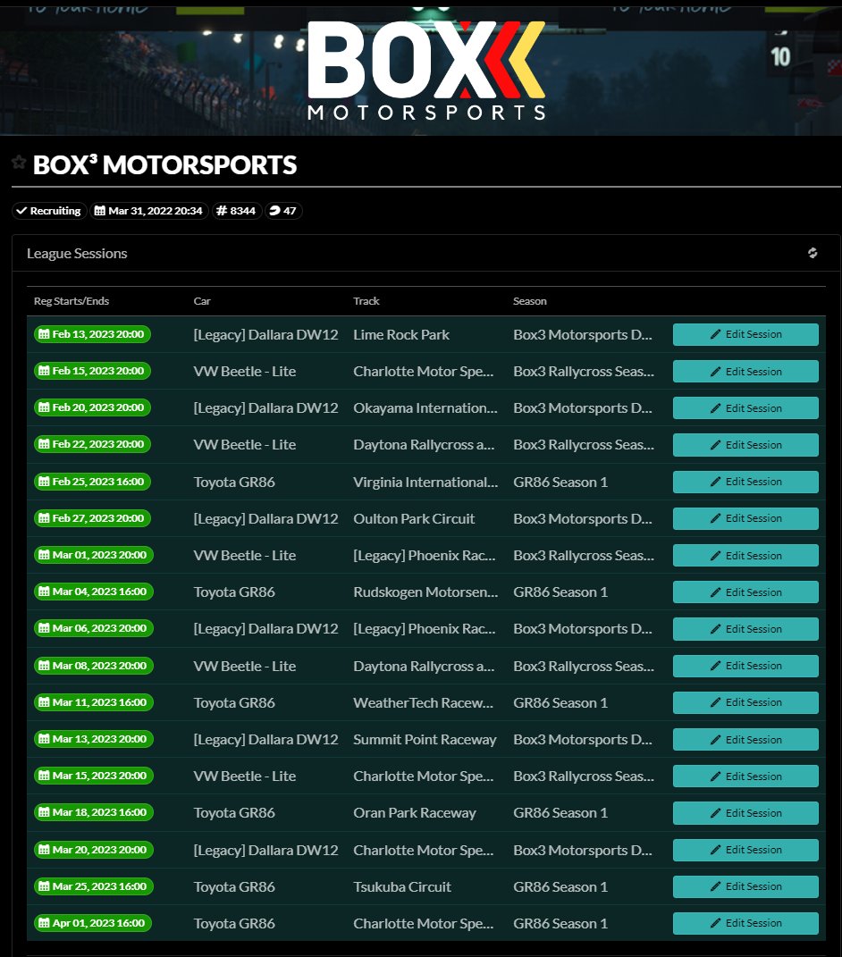Click the member count 47 badge
Viewport: 842px width, 957px height.
283,211
